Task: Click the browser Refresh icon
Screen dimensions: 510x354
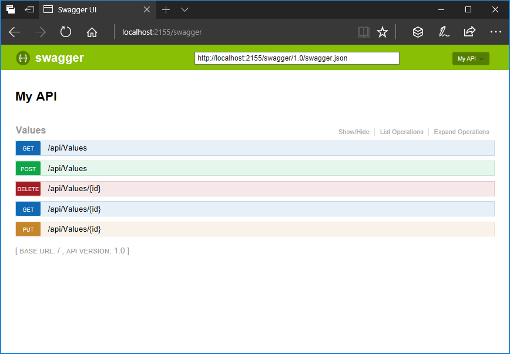Action: pyautogui.click(x=66, y=32)
